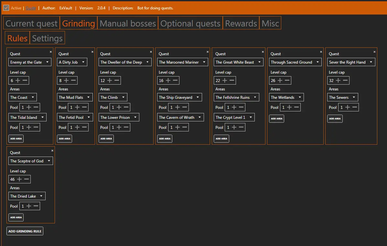Open The Tidal Island area dropdown

[x=27, y=117]
